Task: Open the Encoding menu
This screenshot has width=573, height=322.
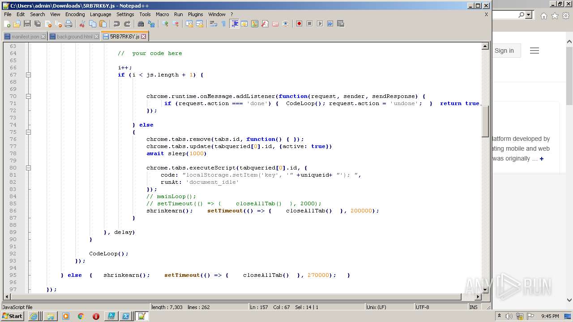Action: point(75,14)
